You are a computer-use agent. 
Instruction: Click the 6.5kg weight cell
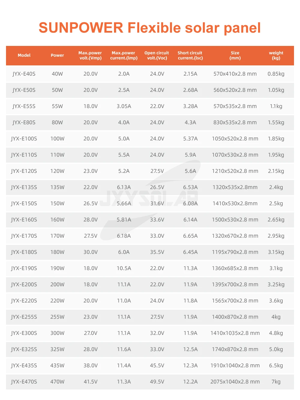click(276, 365)
